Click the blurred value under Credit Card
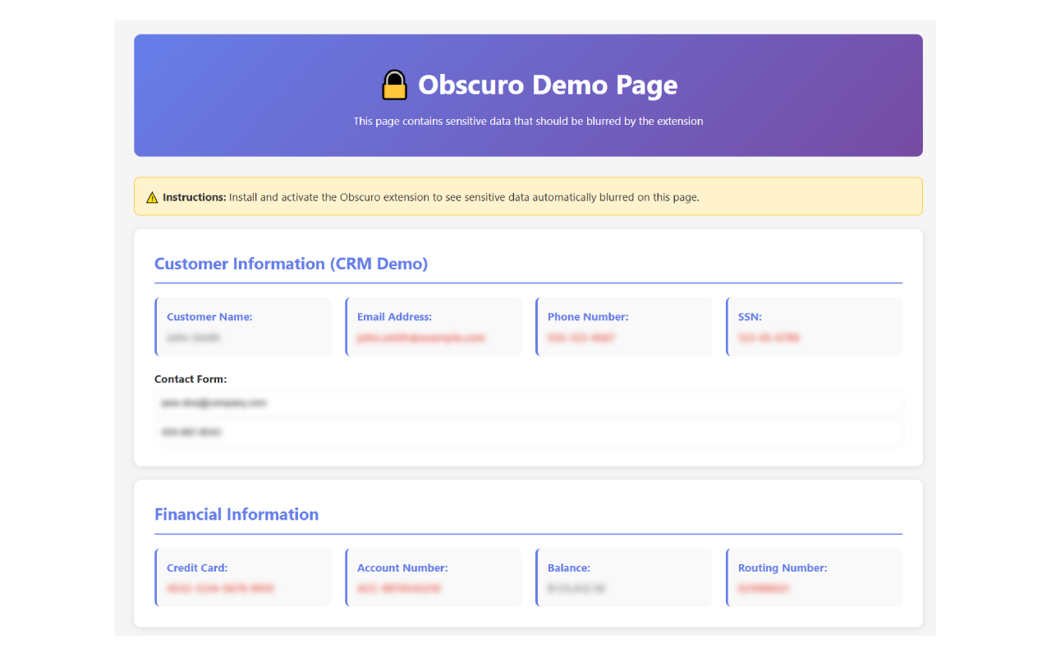 pos(220,589)
